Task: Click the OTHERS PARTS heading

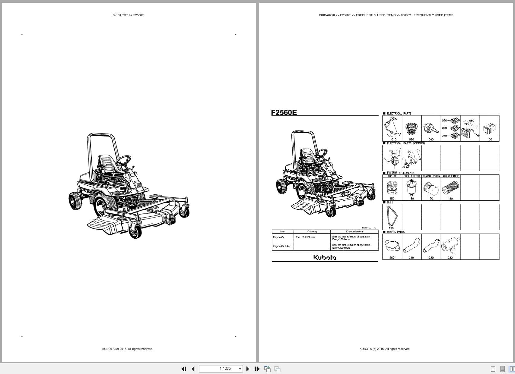Action: (x=396, y=232)
